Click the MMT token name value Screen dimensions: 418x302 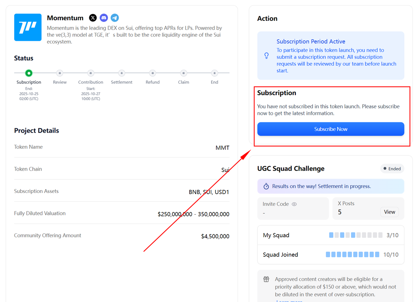[x=223, y=148]
